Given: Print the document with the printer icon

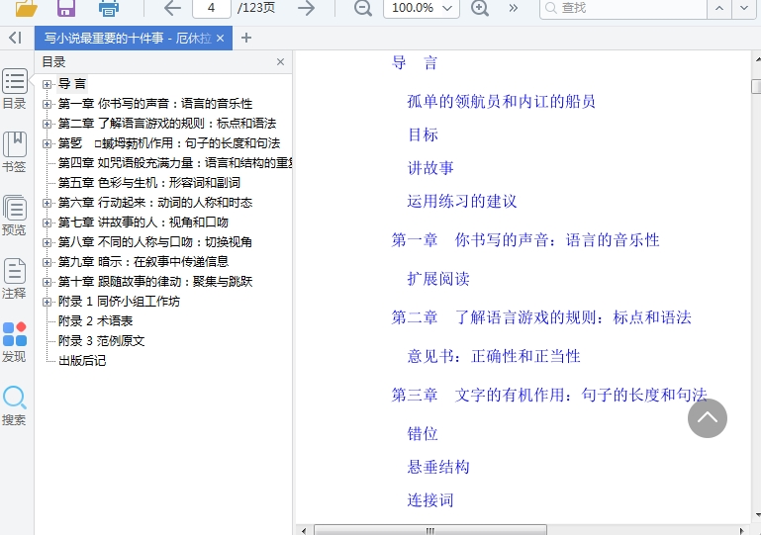Looking at the screenshot, I should click(x=108, y=8).
